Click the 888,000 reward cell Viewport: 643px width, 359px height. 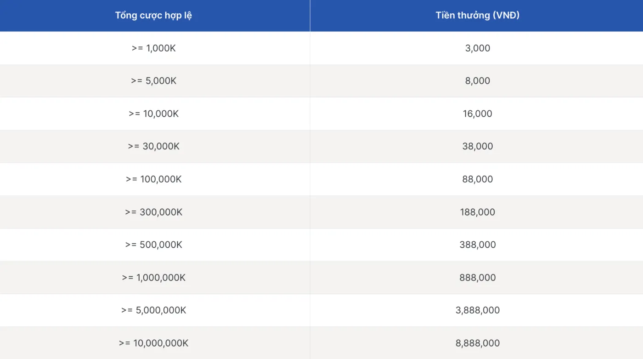[477, 278]
